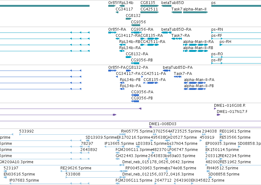The height and width of the screenshot is (185, 261).
Task: Select the GH20527.5prime EST
Action: pyautogui.click(x=167, y=141)
